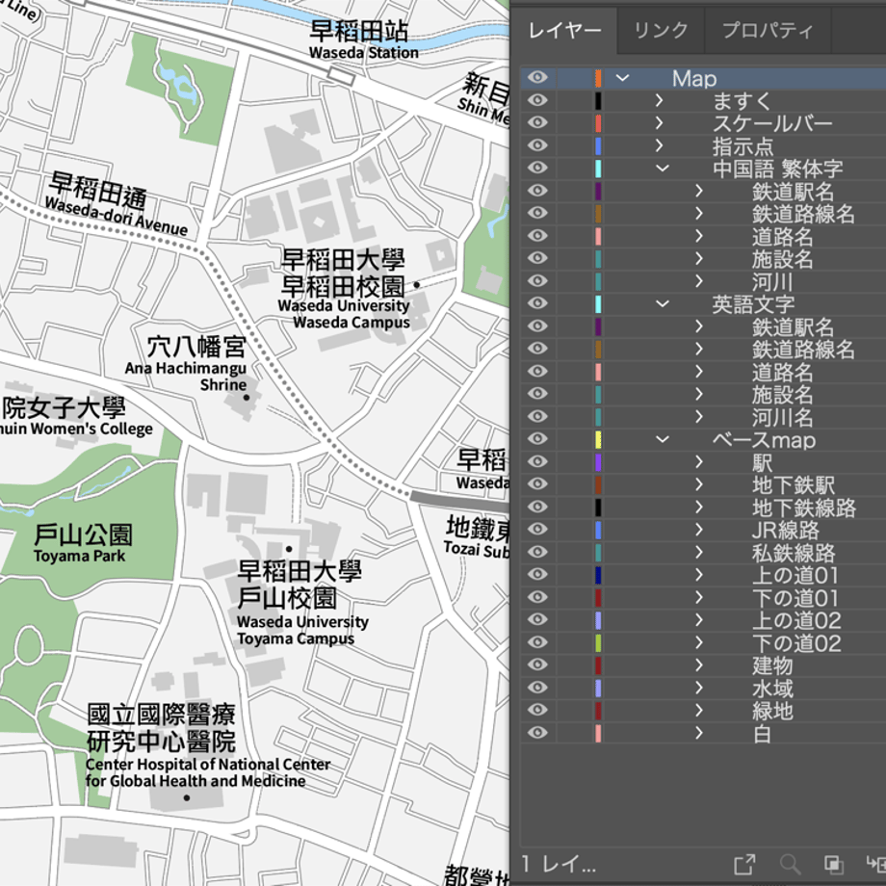Viewport: 886px width, 886px height.
Task: Select the 緑地 layer name
Action: tap(772, 712)
